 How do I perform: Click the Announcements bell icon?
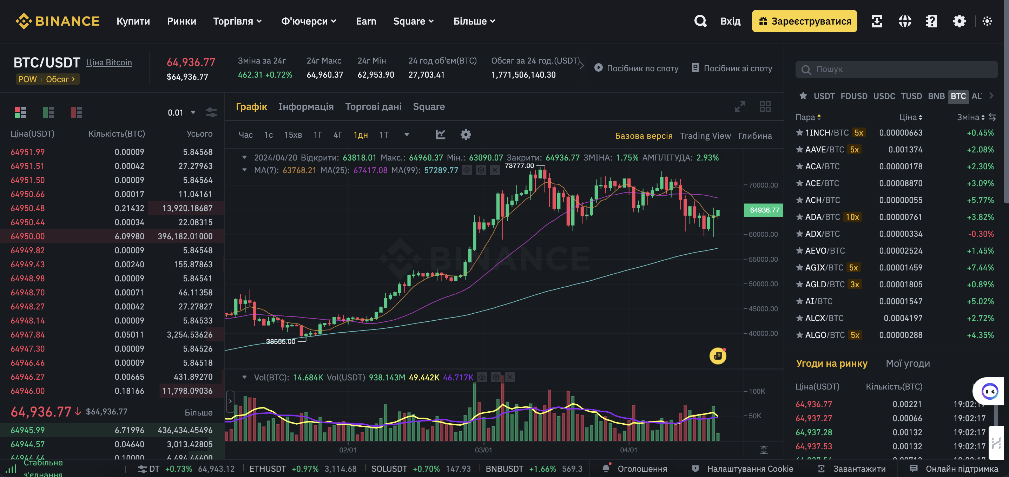pos(606,468)
